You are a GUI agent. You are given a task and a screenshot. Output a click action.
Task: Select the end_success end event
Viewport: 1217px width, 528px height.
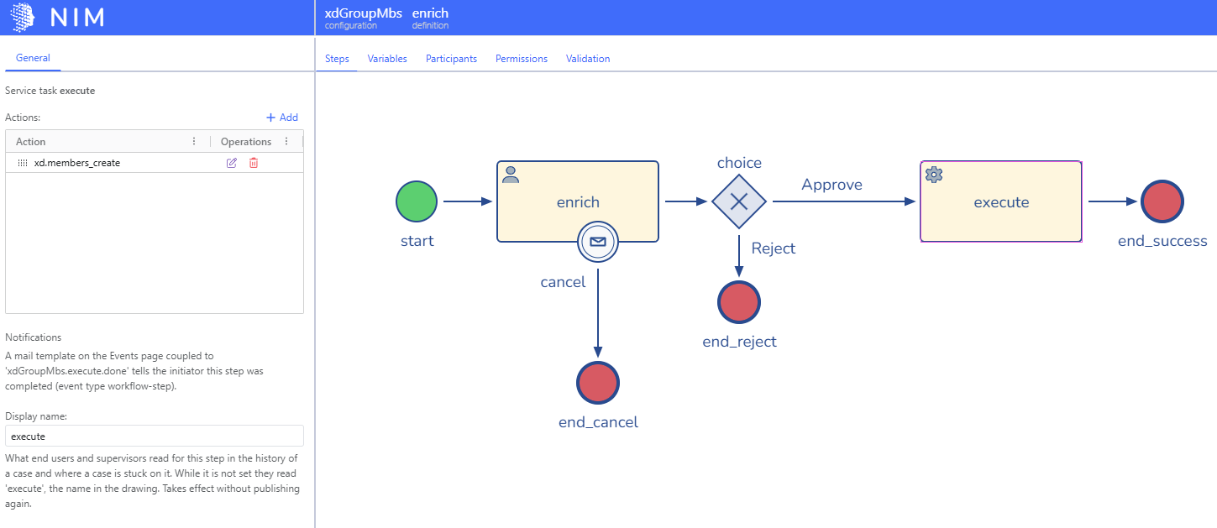(x=1162, y=201)
